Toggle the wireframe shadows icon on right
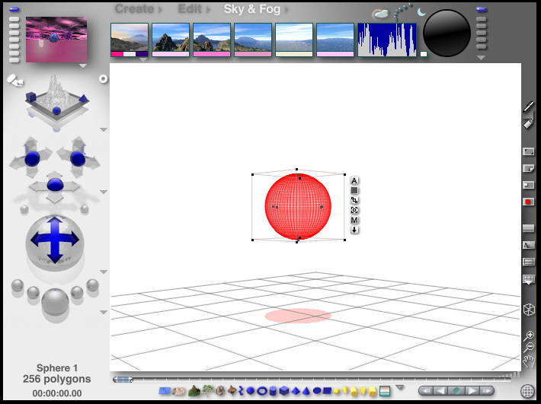 tap(528, 245)
